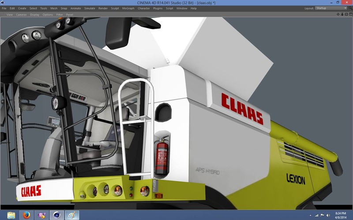Click the viewport zoom (dolly) icon
The image size is (353, 220).
pos(342,15)
